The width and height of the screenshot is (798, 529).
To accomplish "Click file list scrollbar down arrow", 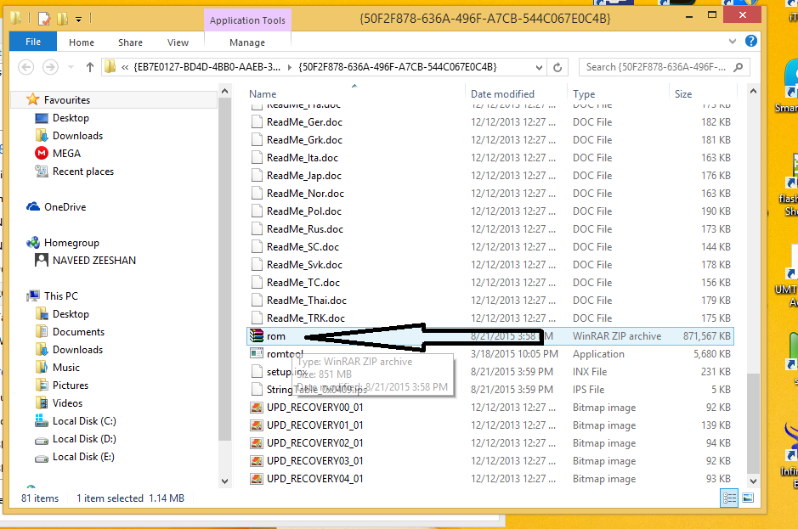I will (x=753, y=481).
